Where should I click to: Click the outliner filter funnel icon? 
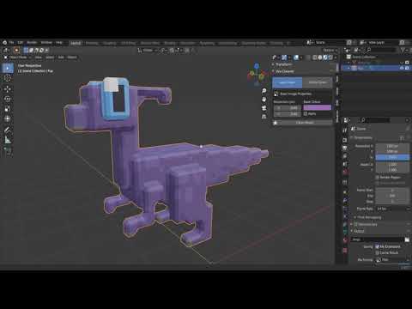click(403, 51)
